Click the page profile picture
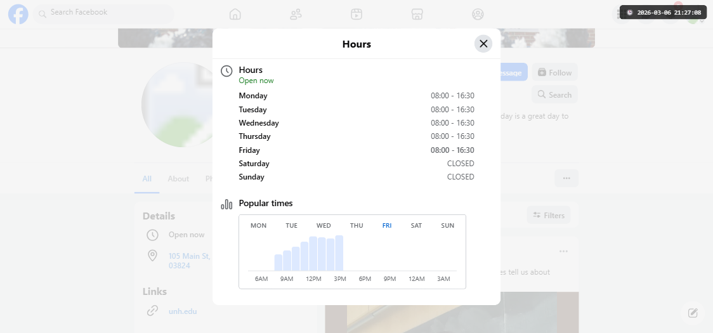The image size is (713, 333). 183,105
